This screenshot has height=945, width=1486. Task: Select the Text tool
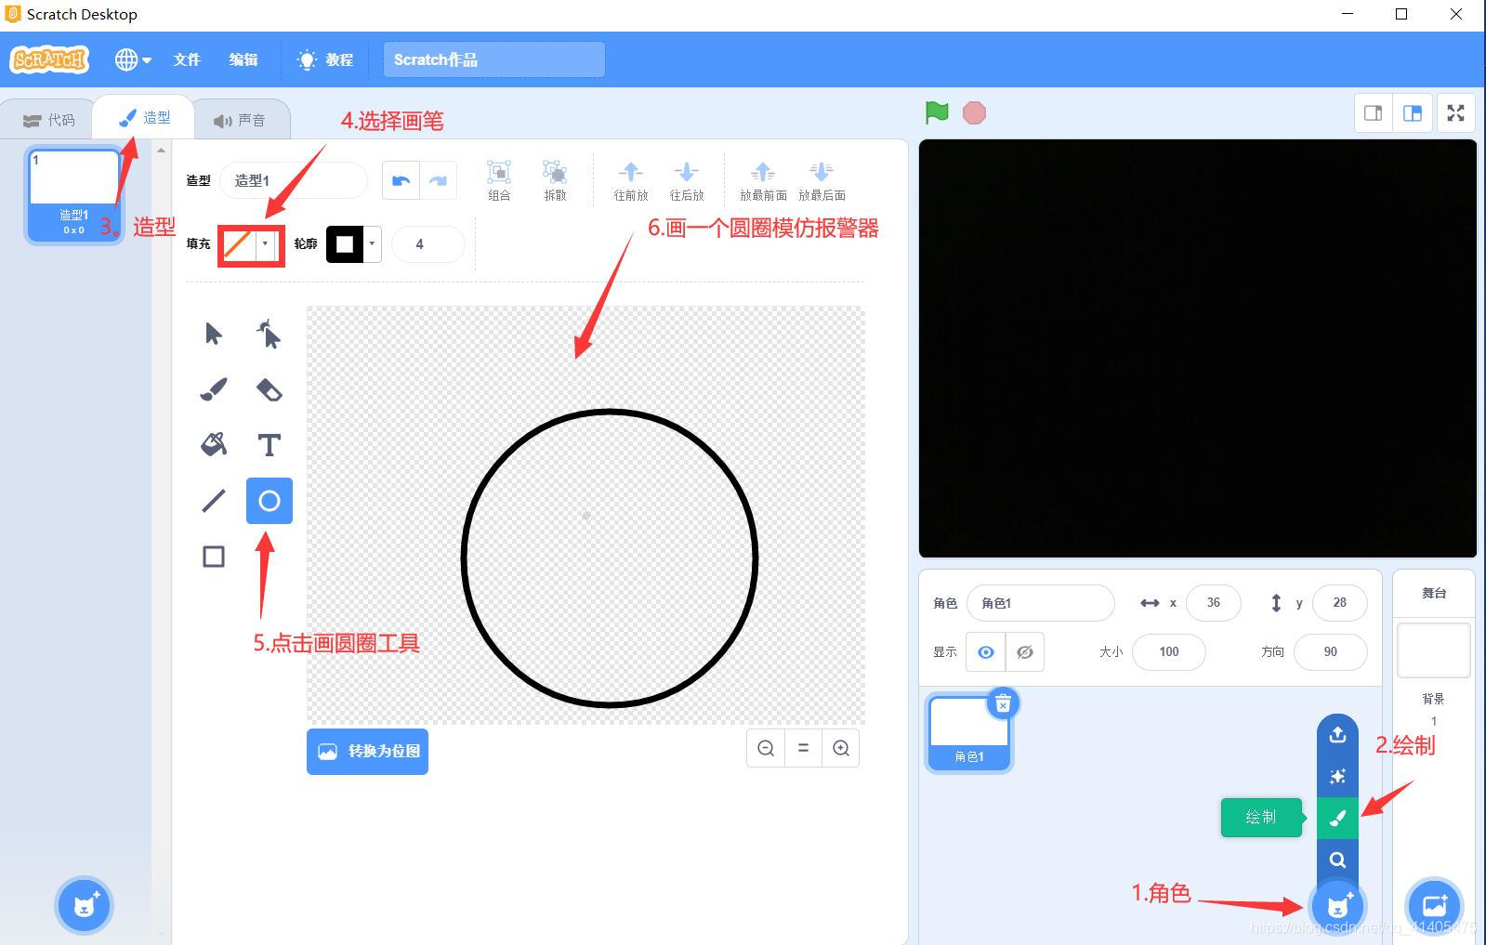click(x=270, y=445)
